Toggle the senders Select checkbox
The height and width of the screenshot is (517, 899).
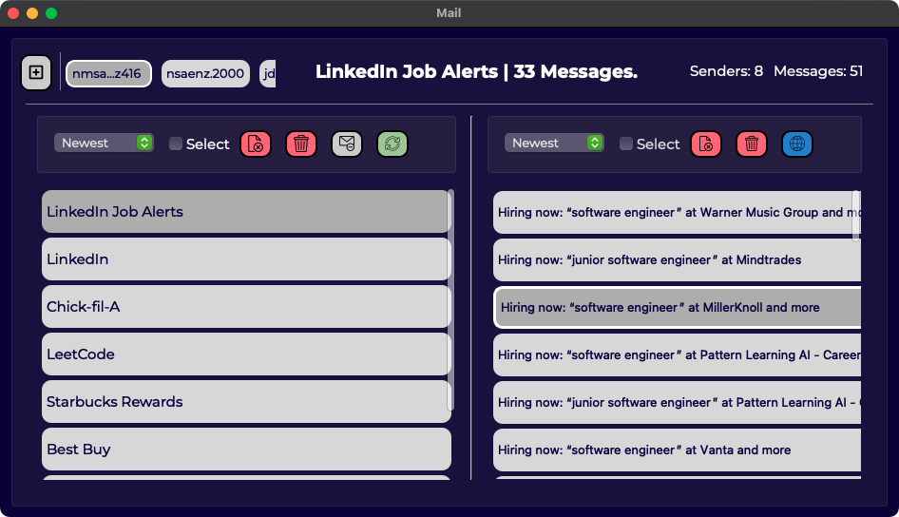pos(176,144)
